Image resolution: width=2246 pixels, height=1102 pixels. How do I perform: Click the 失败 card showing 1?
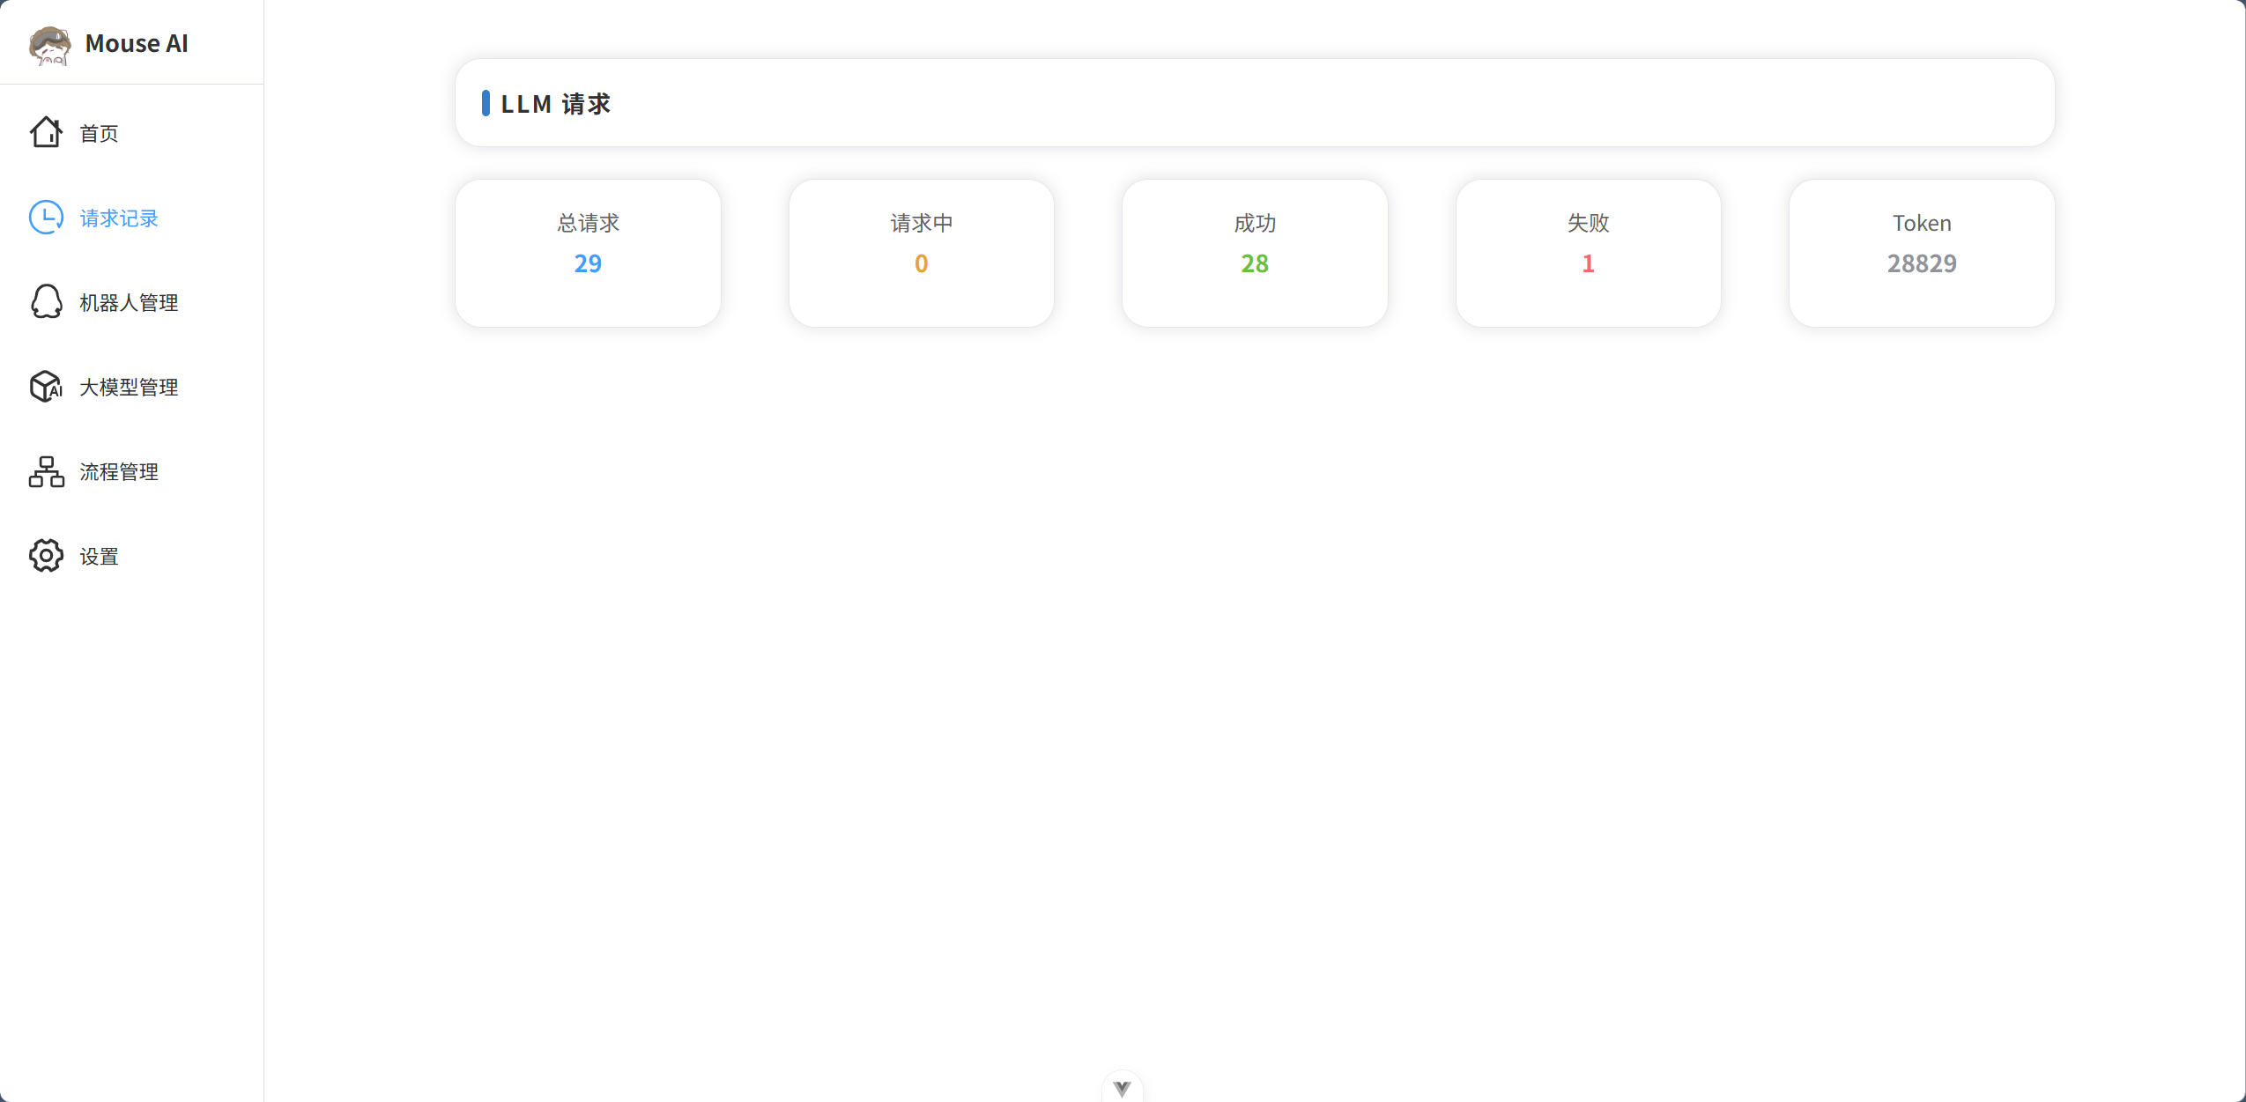(1588, 253)
